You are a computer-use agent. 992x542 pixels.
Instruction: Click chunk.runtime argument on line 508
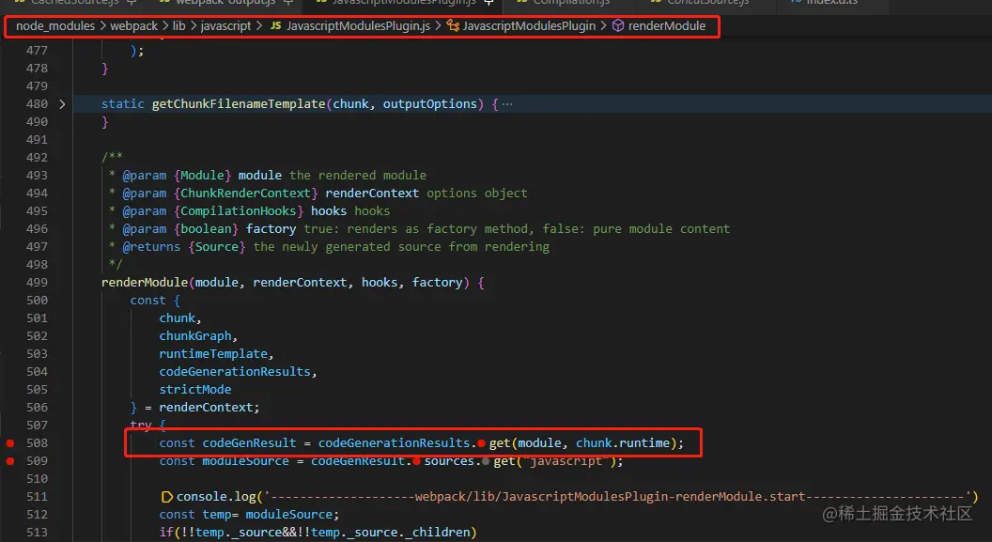click(623, 443)
